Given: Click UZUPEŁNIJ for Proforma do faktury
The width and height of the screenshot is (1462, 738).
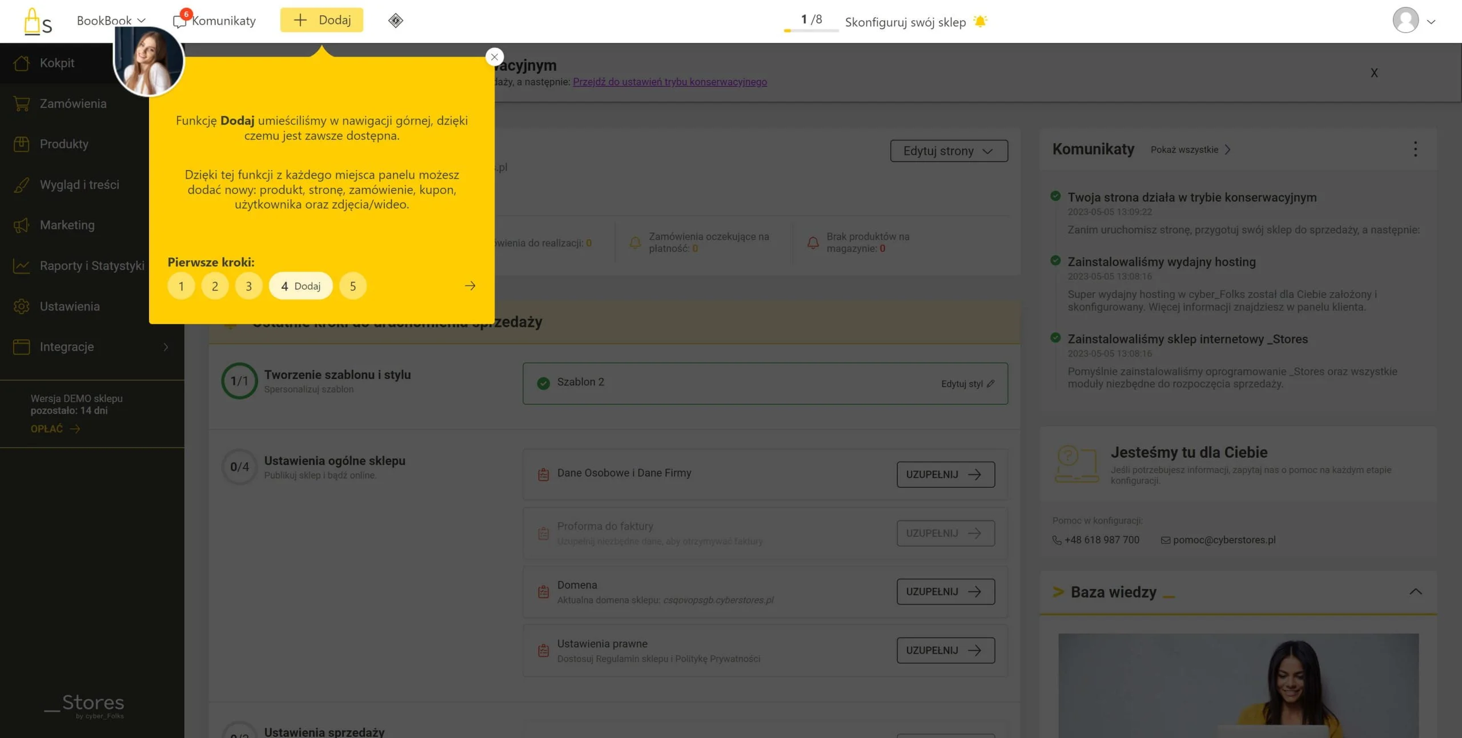Looking at the screenshot, I should [946, 533].
